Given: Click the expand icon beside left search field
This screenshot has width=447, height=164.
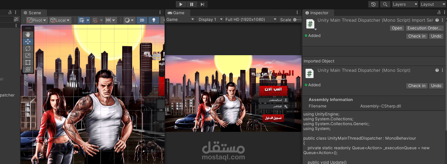Looking at the screenshot, I should pyautogui.click(x=16, y=19).
